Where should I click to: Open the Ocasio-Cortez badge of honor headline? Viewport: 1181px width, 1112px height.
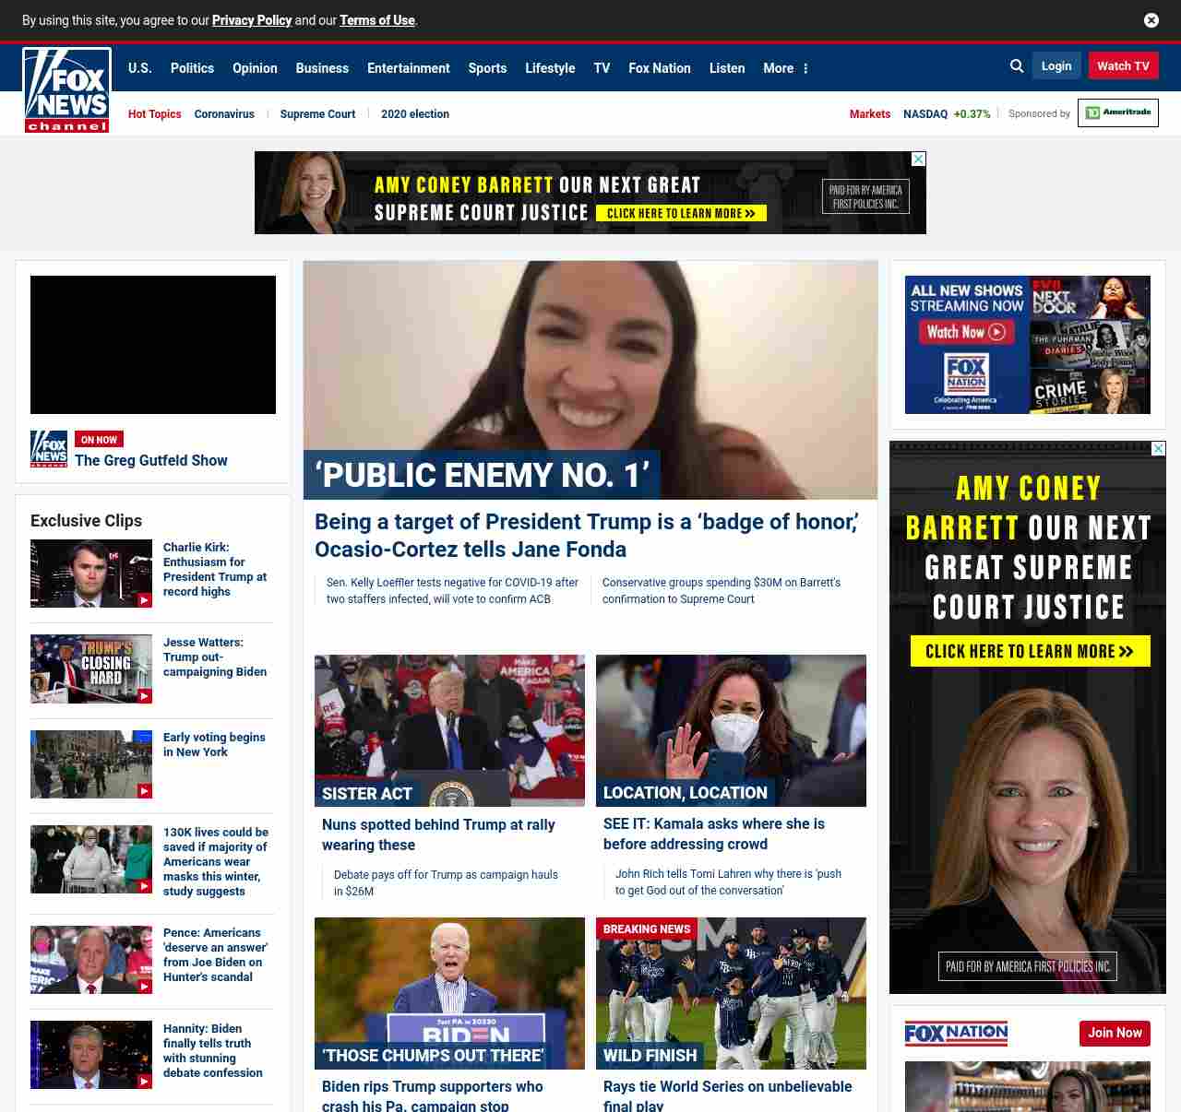586,535
